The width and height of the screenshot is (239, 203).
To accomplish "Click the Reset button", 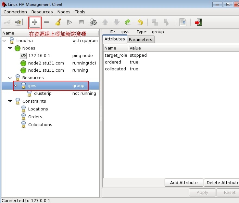I will [x=228, y=193].
